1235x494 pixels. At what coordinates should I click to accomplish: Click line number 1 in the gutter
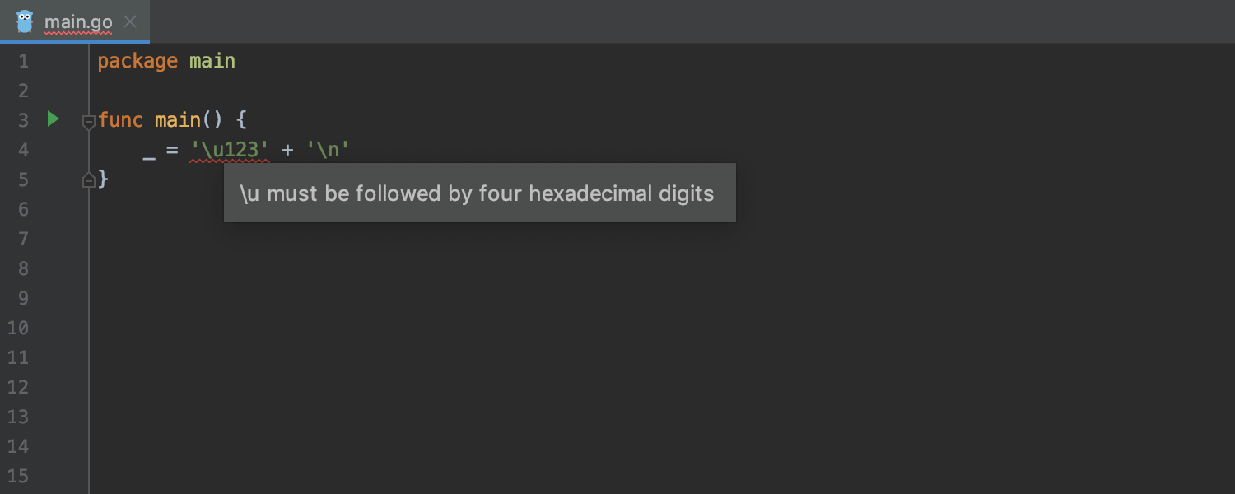(x=23, y=61)
